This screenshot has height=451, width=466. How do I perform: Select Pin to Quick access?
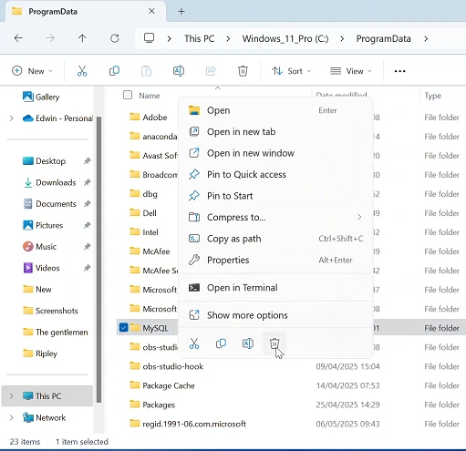pyautogui.click(x=275, y=174)
